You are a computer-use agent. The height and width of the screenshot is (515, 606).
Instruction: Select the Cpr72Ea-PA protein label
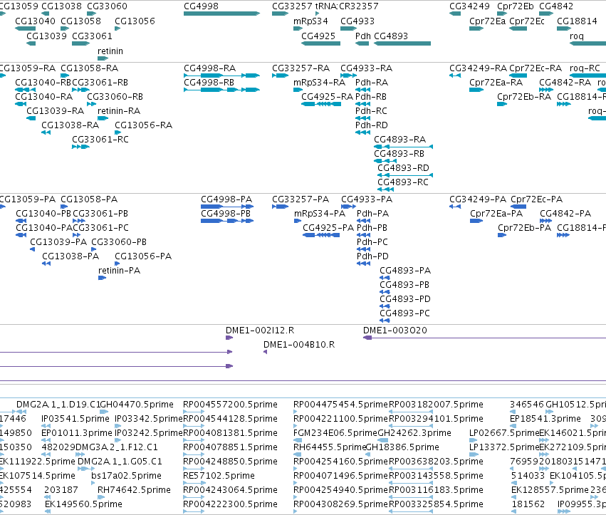tap(496, 214)
